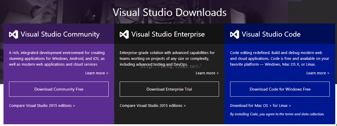
Task: Click the Visual Studio Code heading
Action: click(271, 34)
